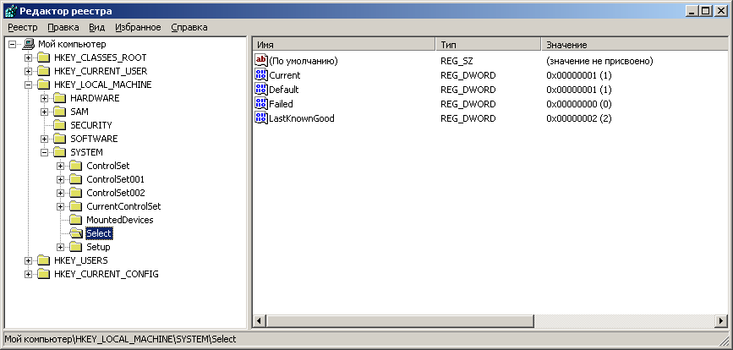The width and height of the screenshot is (733, 350).
Task: Click the ControlSet folder icon
Action: point(76,166)
